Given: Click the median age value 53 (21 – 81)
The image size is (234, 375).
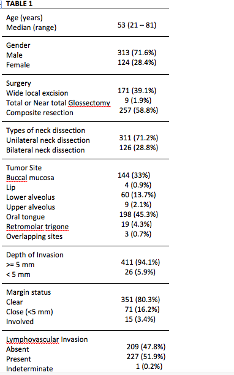Looking at the screenshot, I should 137,25.
